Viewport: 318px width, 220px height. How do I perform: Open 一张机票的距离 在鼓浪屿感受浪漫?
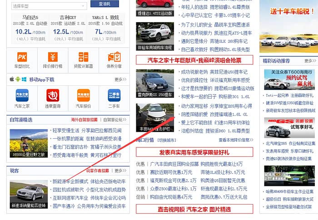pyautogui.click(x=87, y=139)
